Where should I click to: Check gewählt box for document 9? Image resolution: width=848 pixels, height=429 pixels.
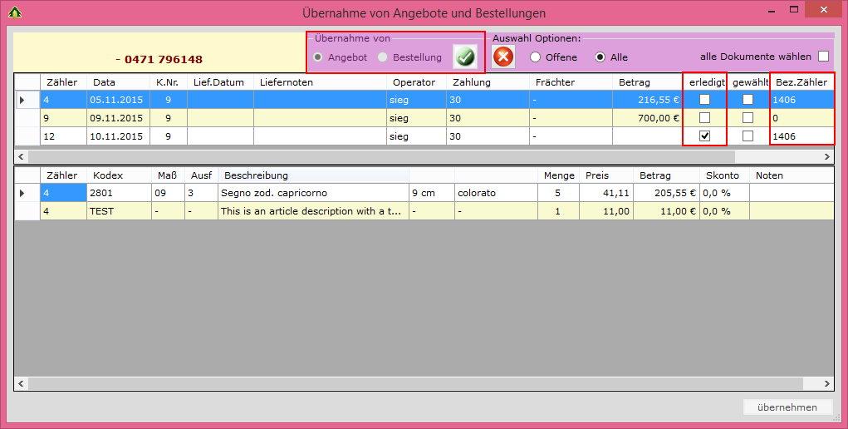[x=748, y=118]
